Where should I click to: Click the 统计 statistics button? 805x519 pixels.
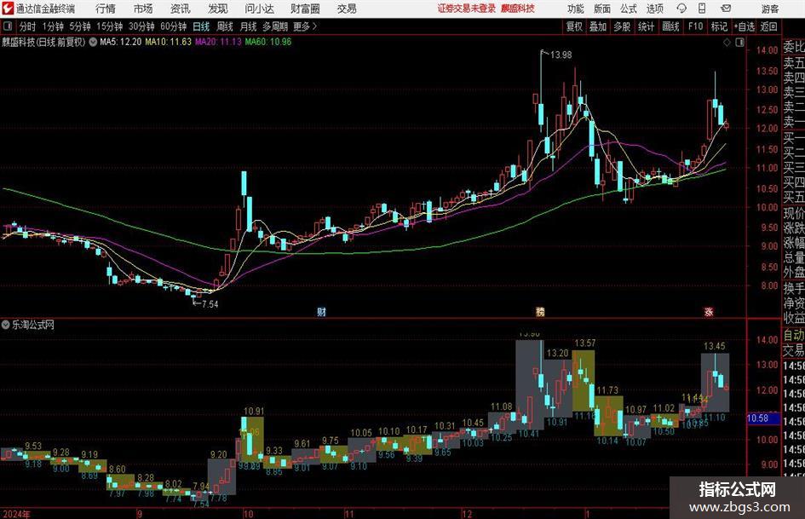point(646,26)
